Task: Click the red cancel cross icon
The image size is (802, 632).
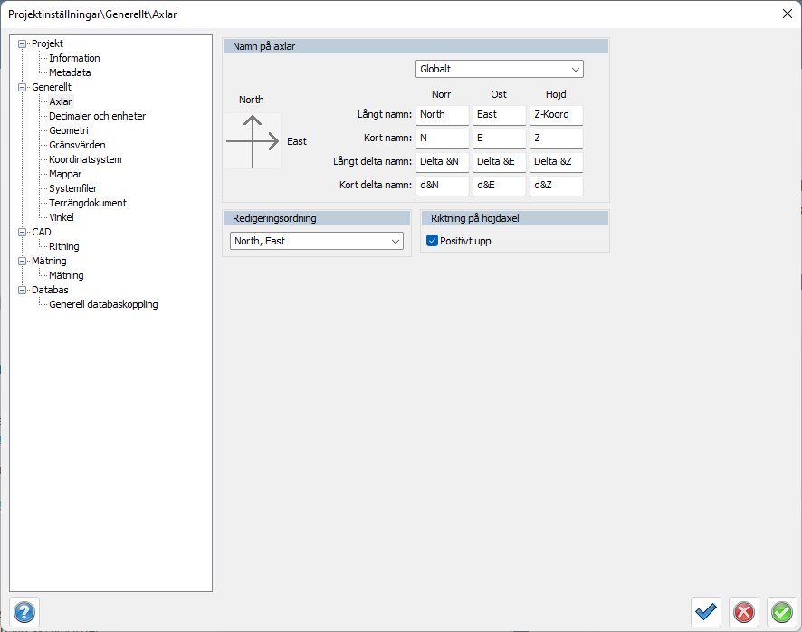Action: pos(744,612)
